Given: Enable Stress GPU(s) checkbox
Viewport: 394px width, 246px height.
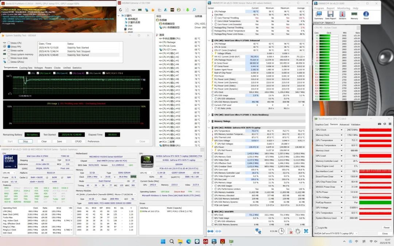Looking at the screenshot, I should [9, 62].
